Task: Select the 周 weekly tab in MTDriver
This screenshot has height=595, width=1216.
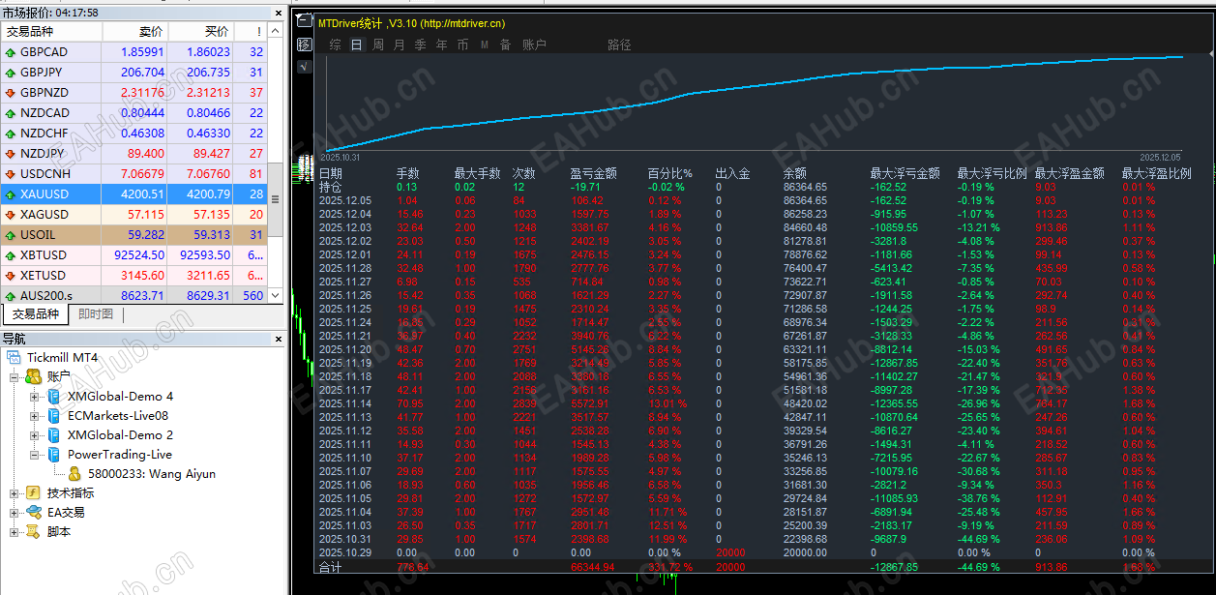Action: [x=377, y=45]
